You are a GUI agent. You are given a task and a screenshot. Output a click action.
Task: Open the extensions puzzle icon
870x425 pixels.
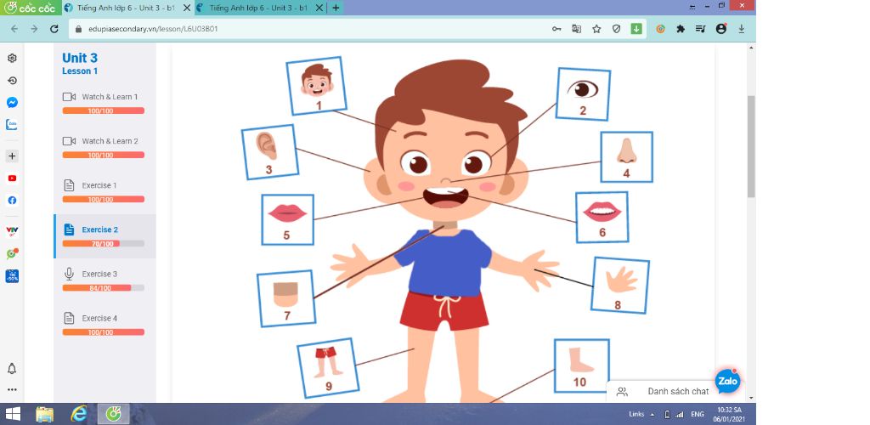coord(681,29)
